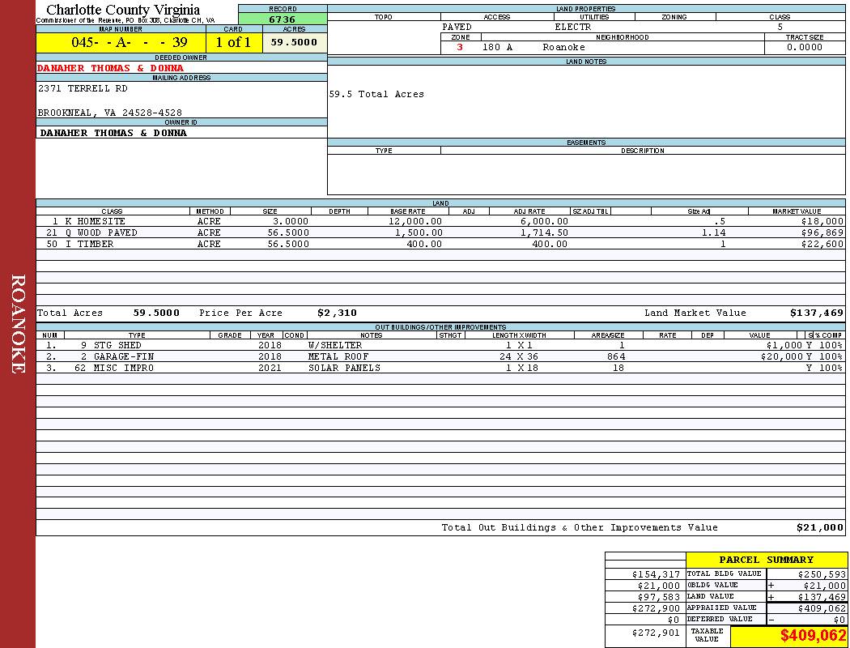The height and width of the screenshot is (648, 850).
Task: Select the yellow map number field
Action: click(121, 43)
